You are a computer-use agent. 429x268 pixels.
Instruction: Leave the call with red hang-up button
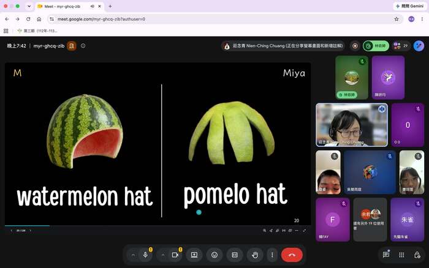tap(292, 255)
